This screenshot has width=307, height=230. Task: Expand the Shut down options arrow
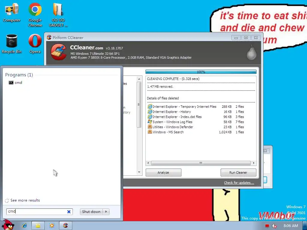tap(106, 212)
